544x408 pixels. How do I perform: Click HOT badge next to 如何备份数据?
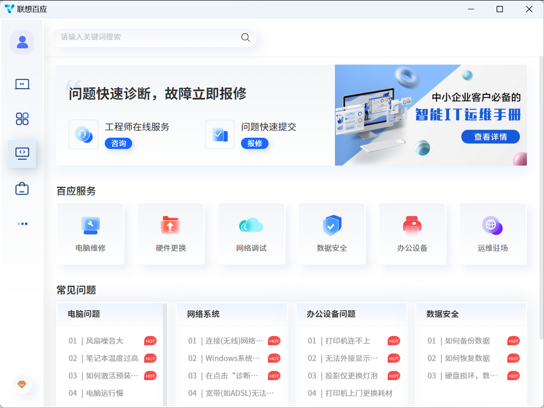pos(513,341)
